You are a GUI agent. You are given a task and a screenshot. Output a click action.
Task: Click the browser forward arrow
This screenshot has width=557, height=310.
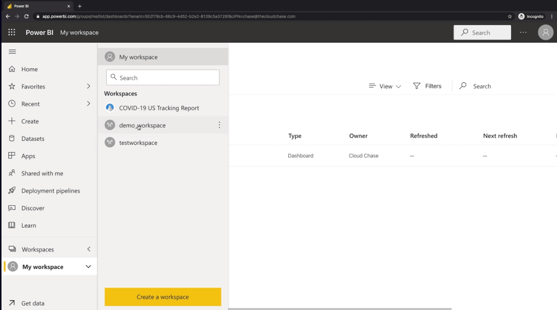tap(17, 16)
